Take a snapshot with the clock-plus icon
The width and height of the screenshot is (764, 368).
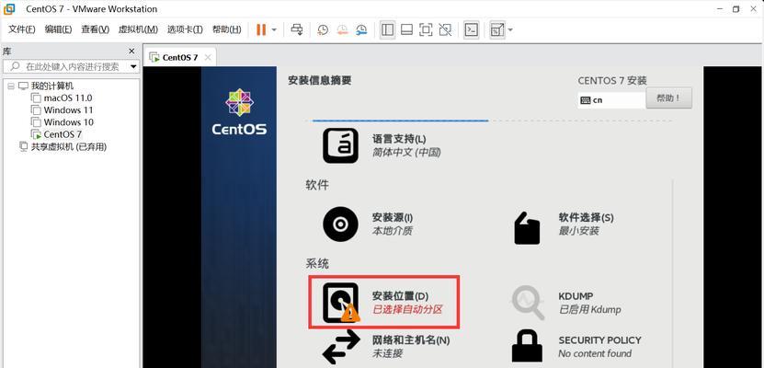(x=323, y=29)
